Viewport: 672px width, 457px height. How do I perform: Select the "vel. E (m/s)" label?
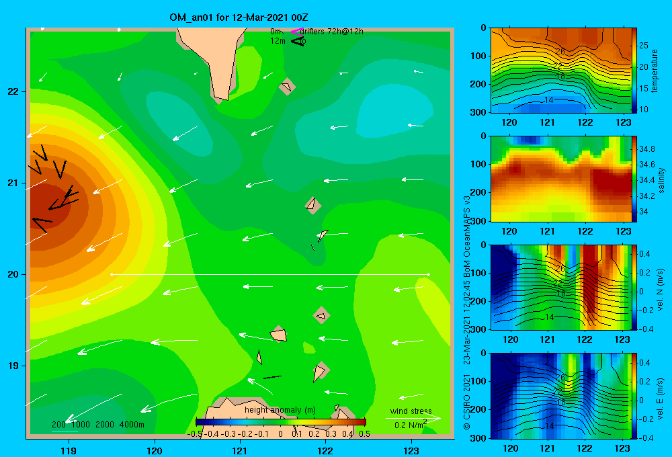point(661,399)
